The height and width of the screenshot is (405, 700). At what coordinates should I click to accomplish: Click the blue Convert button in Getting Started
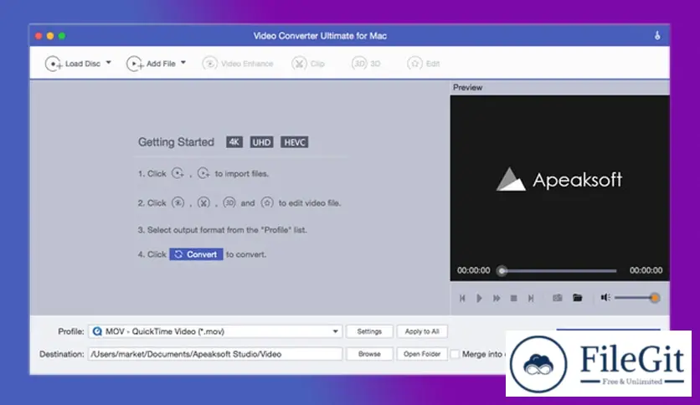(196, 254)
